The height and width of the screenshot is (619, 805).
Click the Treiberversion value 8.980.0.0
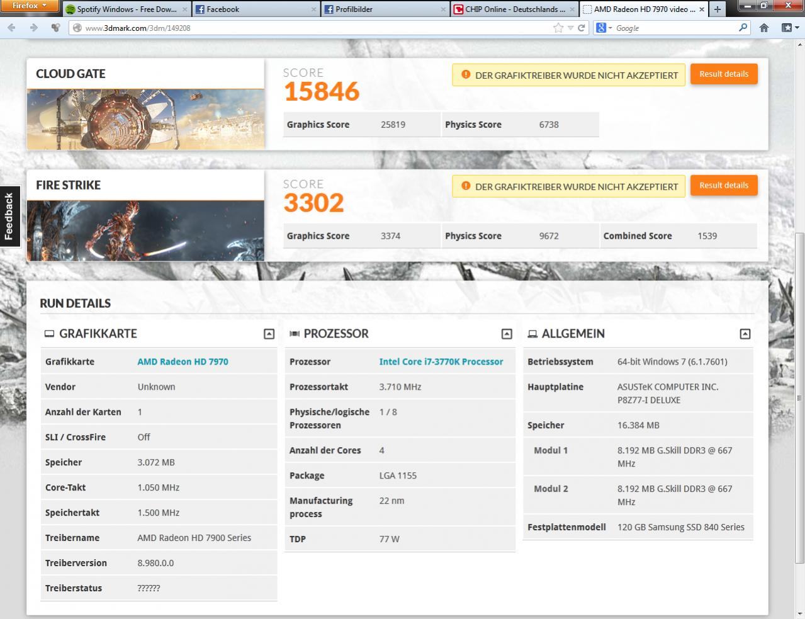point(155,563)
